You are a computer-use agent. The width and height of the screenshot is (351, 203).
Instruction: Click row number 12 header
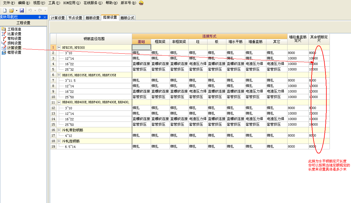(x=53, y=108)
